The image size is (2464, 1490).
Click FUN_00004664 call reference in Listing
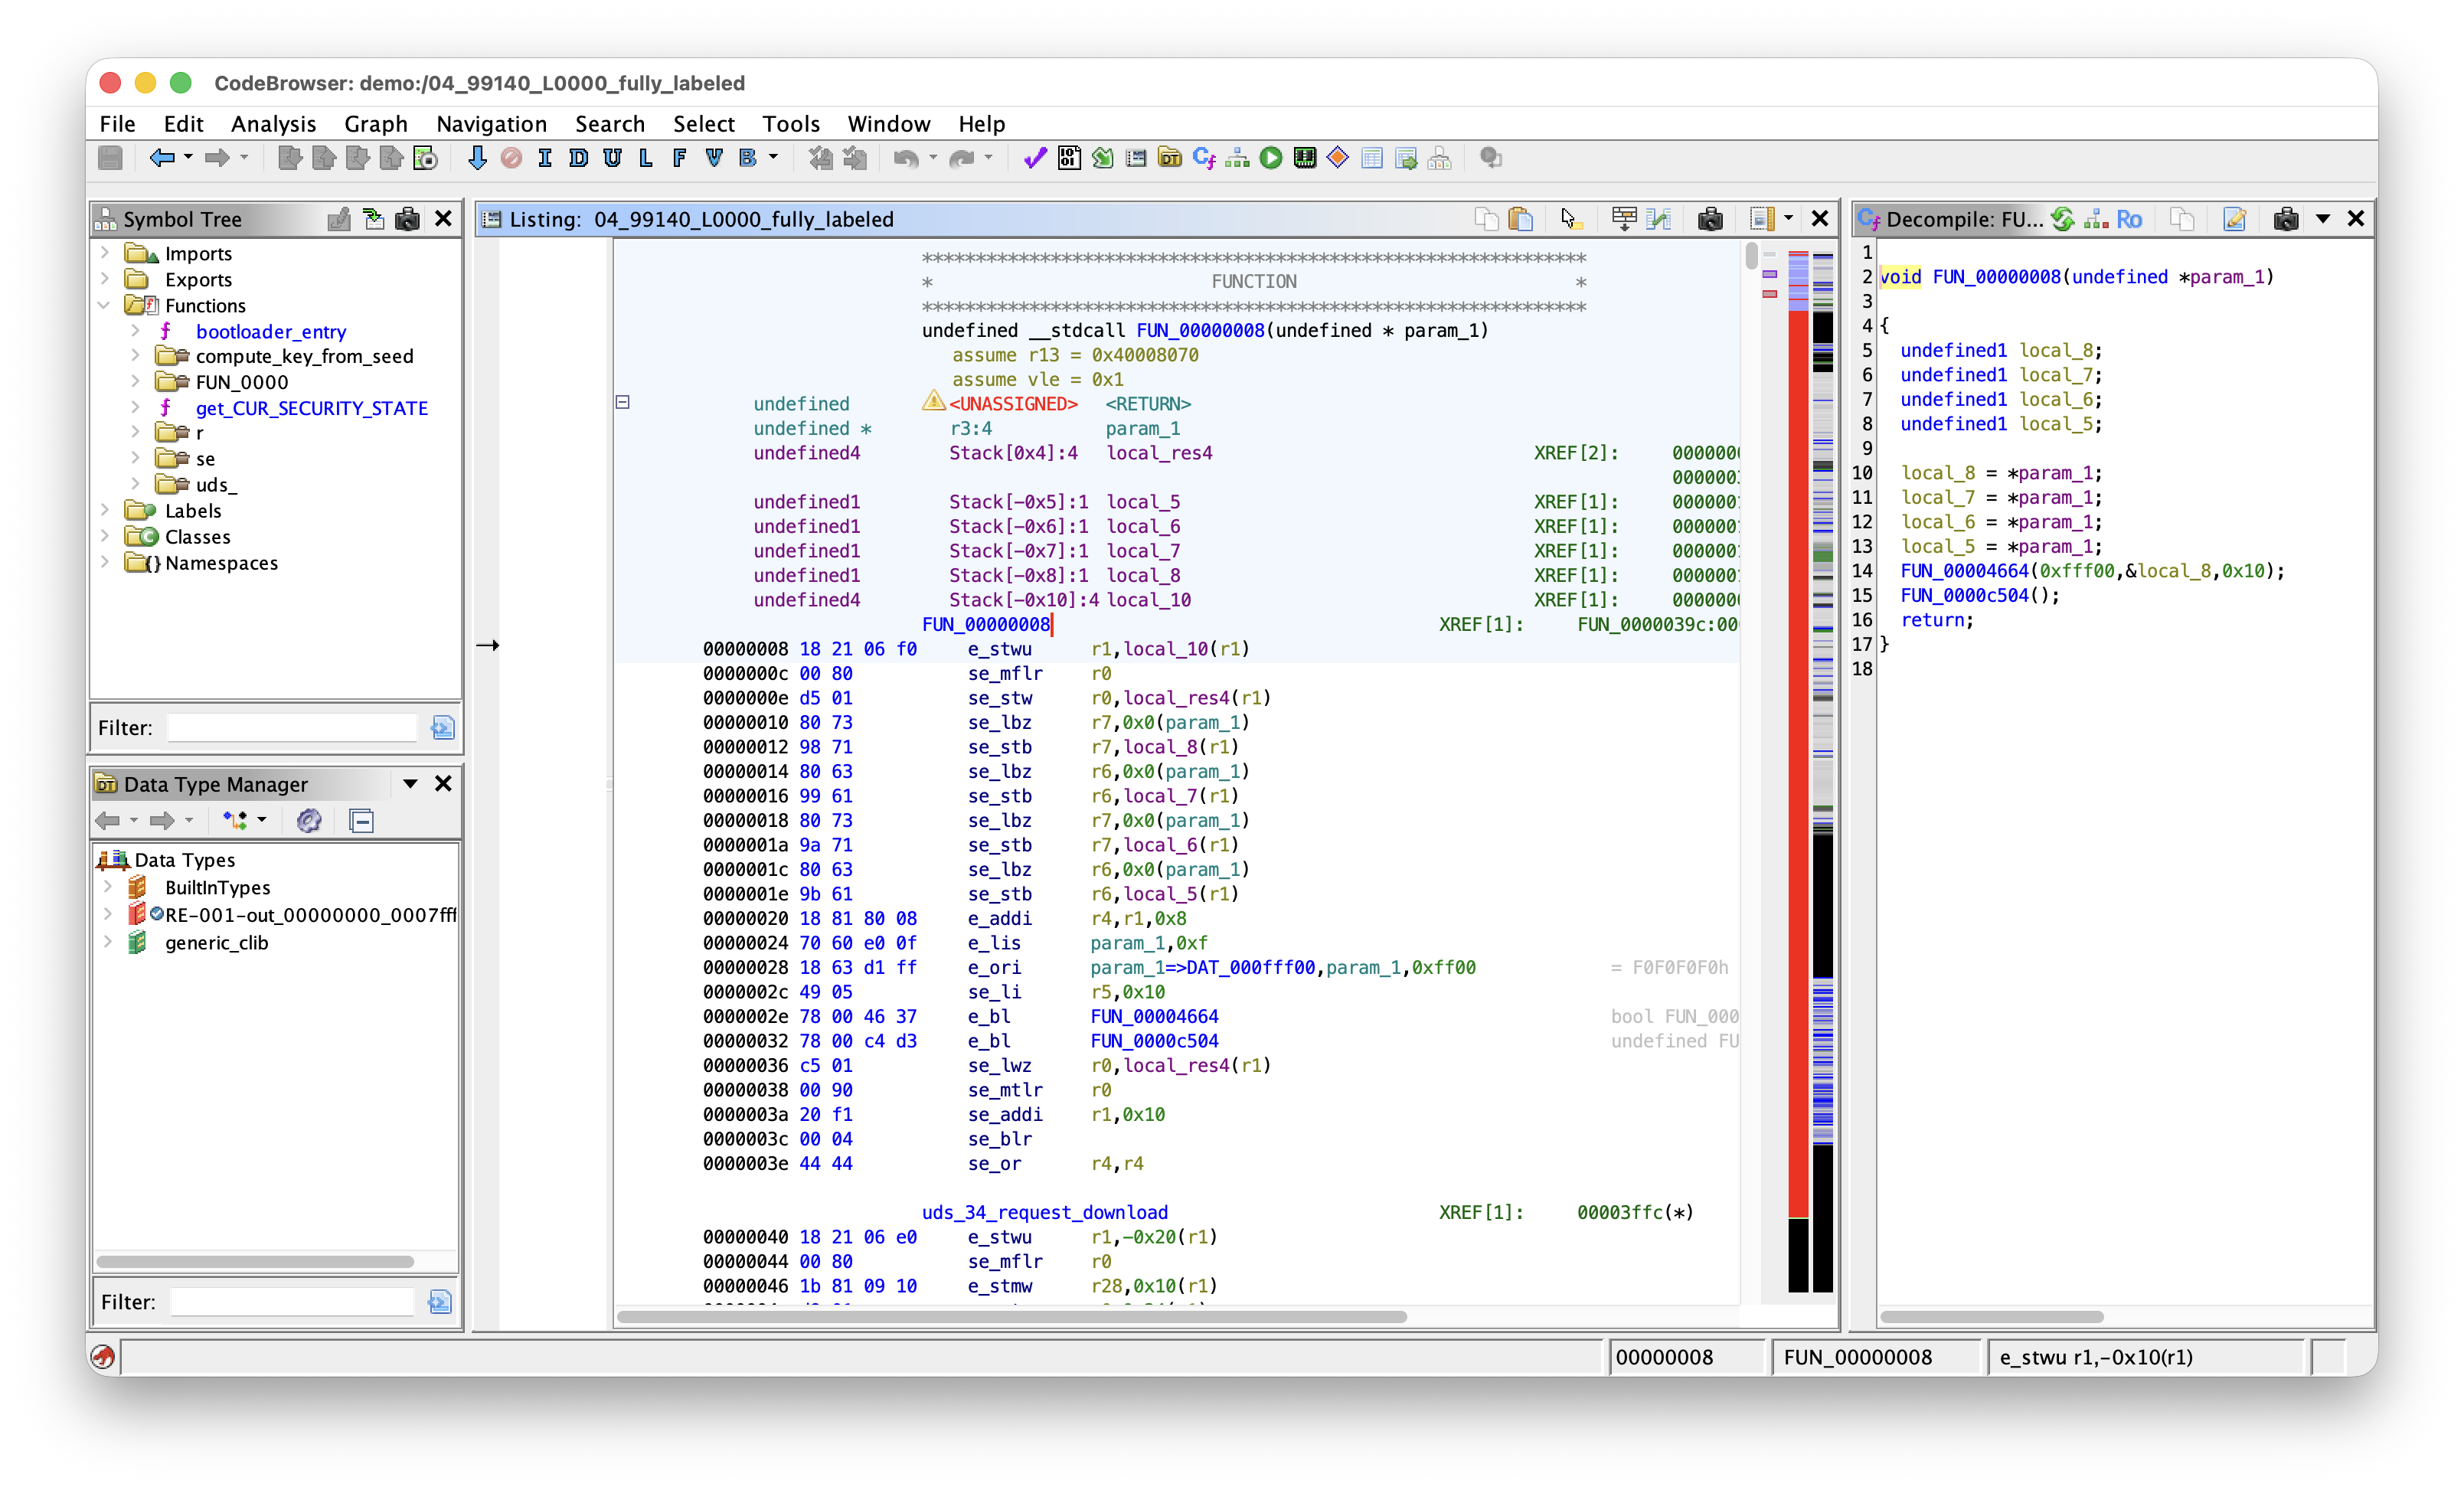click(1154, 1016)
